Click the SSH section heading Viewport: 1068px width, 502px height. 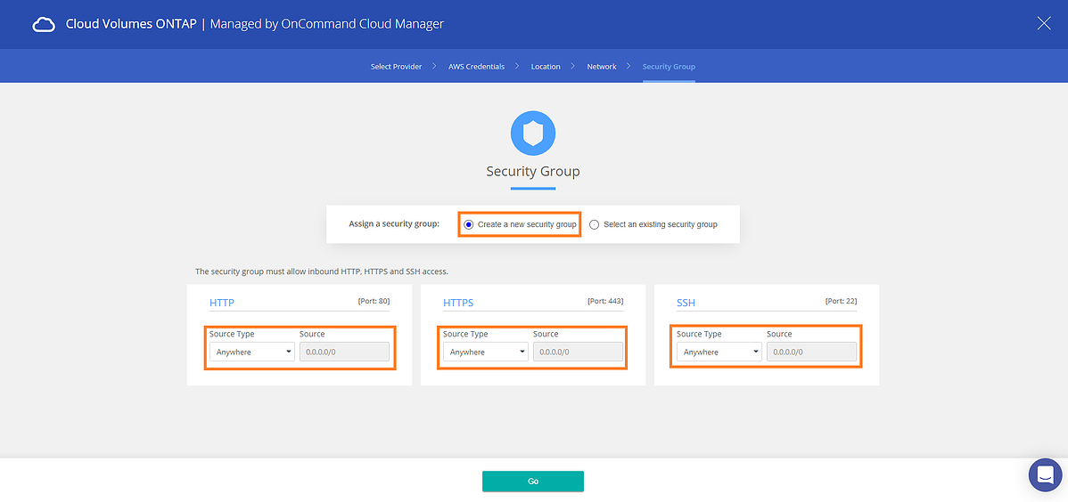pyautogui.click(x=686, y=303)
